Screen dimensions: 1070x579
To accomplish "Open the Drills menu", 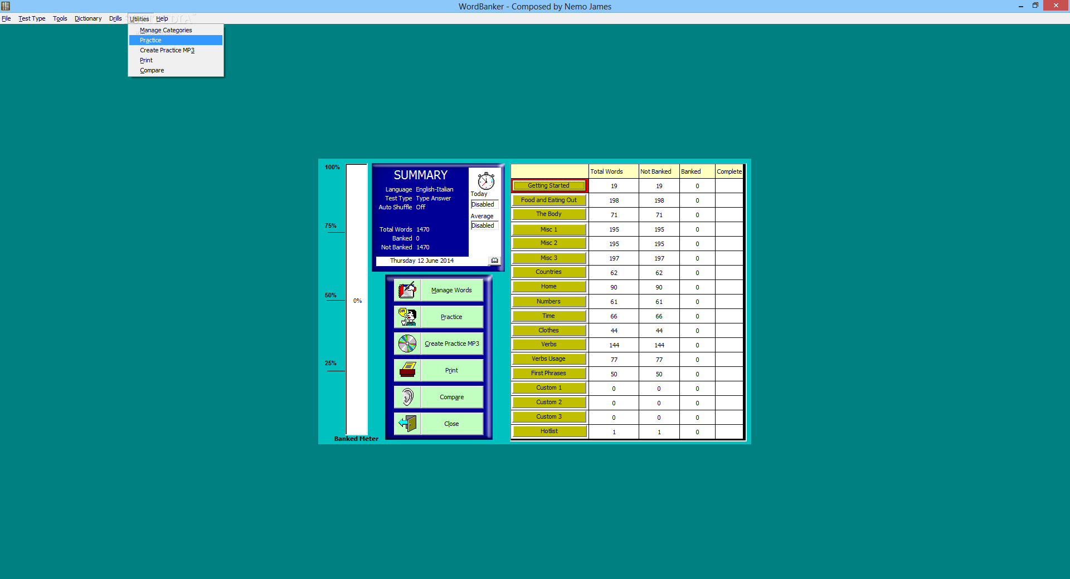I will [115, 18].
